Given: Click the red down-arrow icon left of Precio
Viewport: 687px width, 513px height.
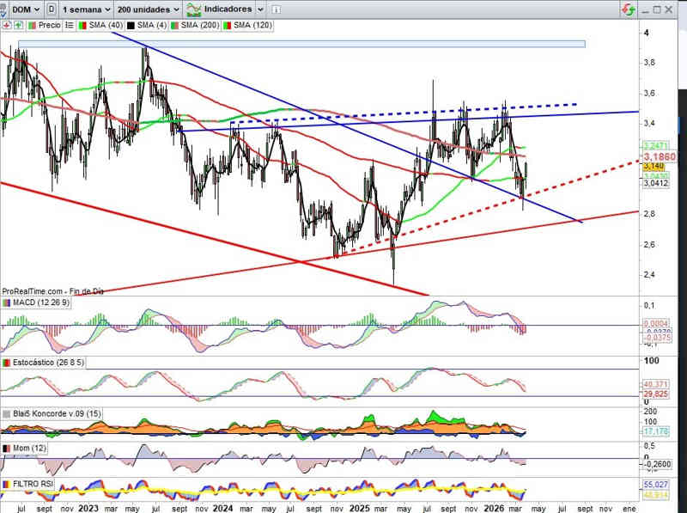Looking at the screenshot, I should click(7, 26).
